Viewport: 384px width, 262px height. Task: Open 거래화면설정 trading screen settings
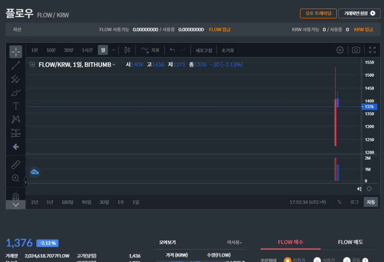[359, 13]
